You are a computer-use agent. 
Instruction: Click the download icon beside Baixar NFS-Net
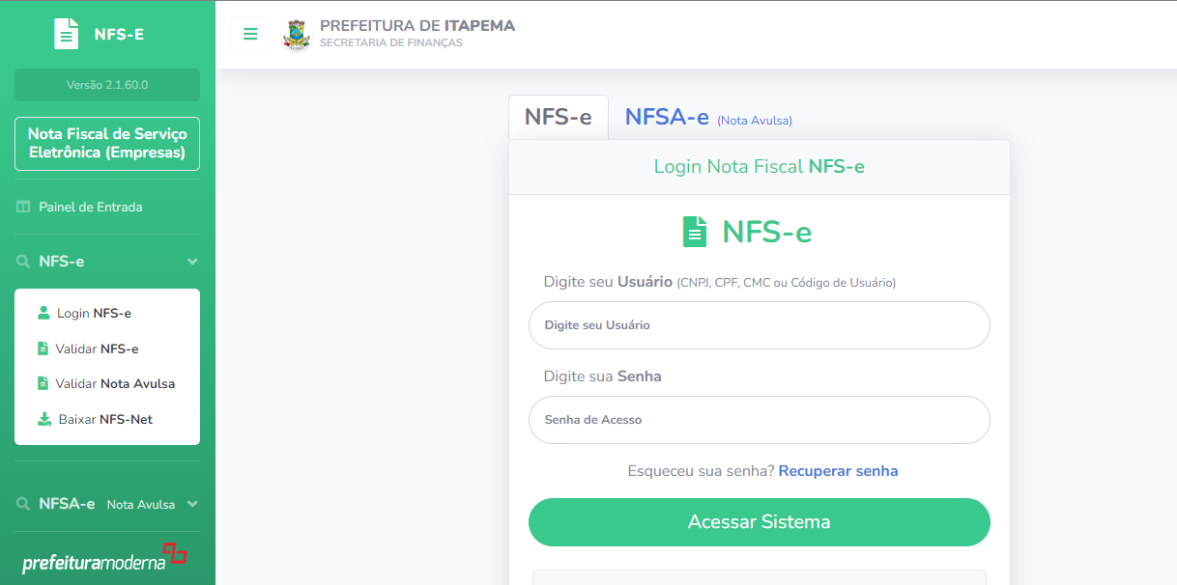44,419
